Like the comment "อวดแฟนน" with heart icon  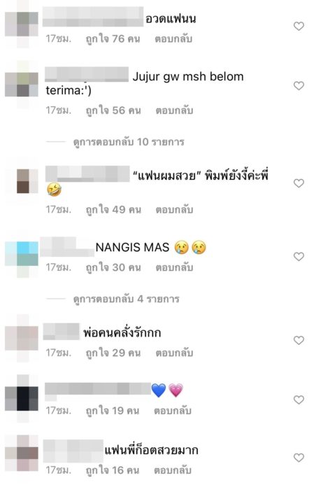click(x=299, y=26)
